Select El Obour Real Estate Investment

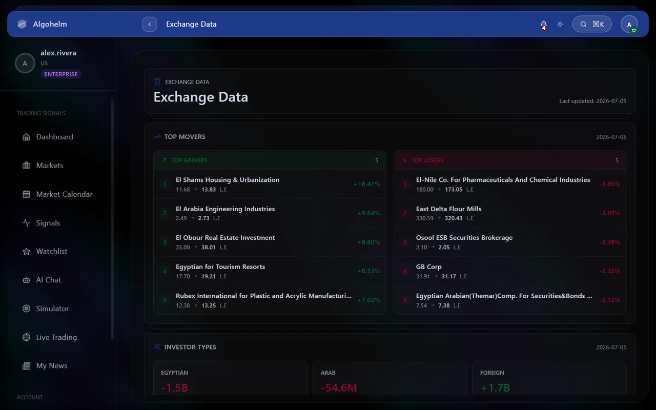point(270,242)
